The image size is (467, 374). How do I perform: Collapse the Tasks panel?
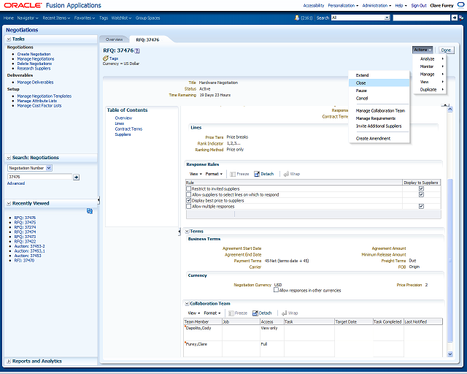pyautogui.click(x=9, y=39)
